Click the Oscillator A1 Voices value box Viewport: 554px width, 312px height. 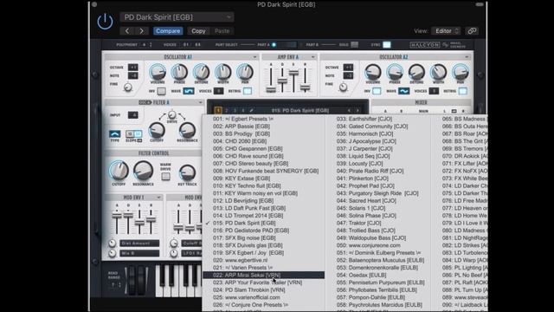[x=219, y=91]
